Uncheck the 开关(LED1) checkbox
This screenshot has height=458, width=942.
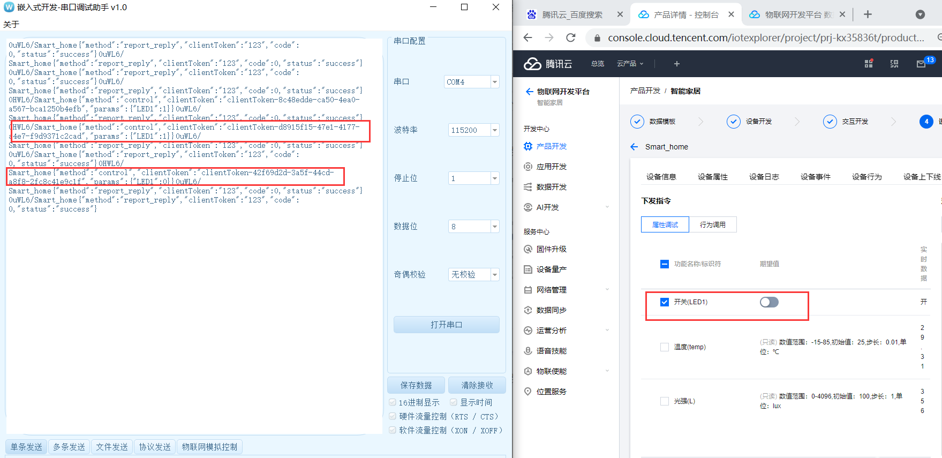click(665, 302)
